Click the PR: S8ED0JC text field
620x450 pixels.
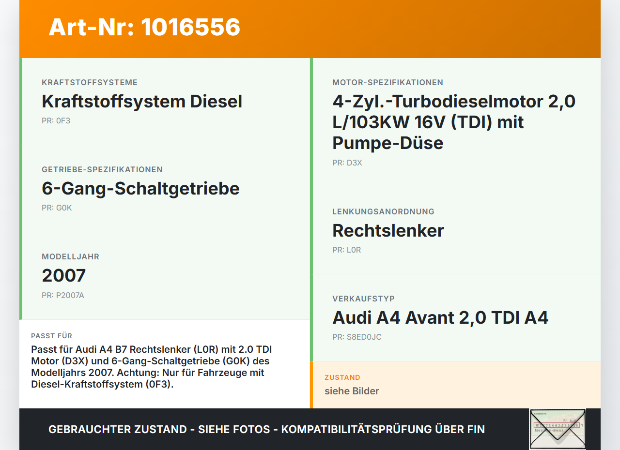356,337
